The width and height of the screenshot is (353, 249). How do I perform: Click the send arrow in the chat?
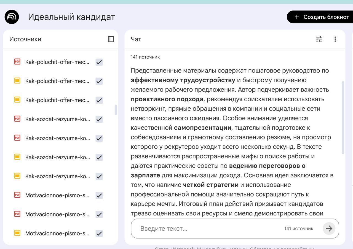click(x=329, y=228)
